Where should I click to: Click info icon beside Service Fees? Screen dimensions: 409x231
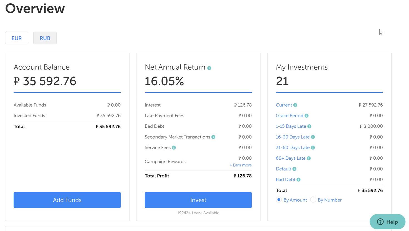click(174, 148)
